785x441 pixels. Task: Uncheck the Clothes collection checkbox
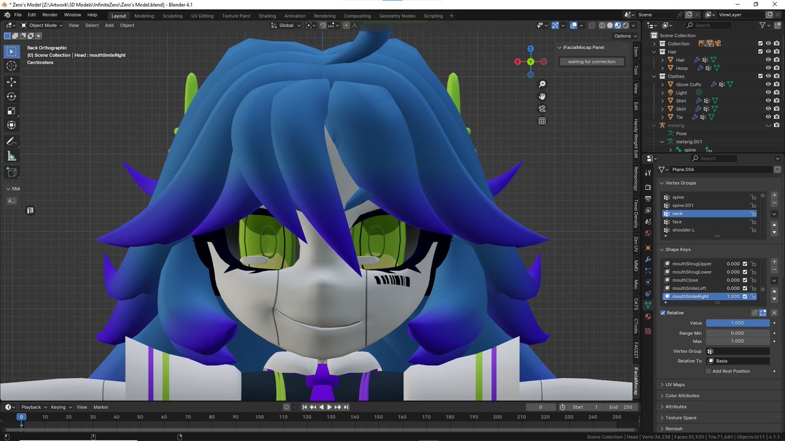click(760, 76)
